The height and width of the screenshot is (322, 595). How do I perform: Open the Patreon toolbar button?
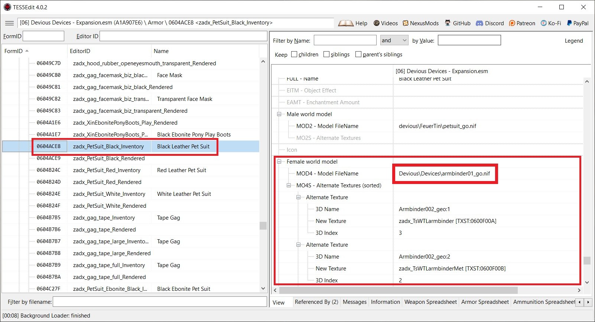(x=522, y=23)
